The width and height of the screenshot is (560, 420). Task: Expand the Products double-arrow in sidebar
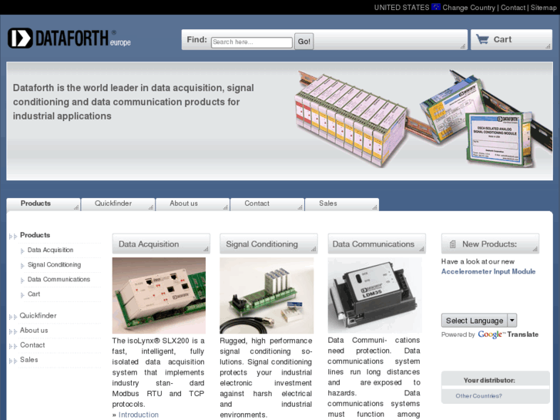(13, 236)
